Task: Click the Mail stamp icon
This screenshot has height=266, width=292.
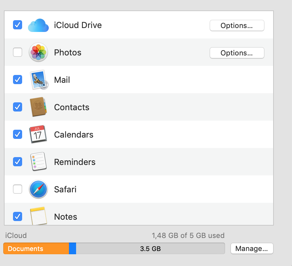Action: tap(39, 80)
